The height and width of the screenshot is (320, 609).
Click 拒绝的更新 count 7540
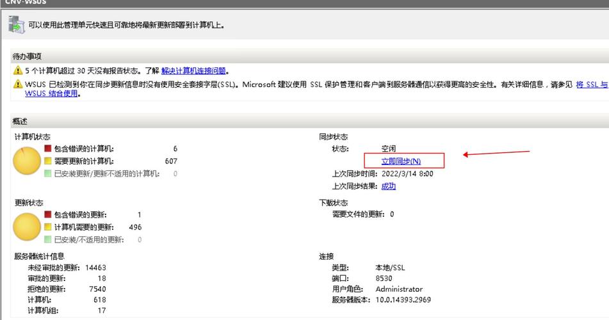(97, 289)
